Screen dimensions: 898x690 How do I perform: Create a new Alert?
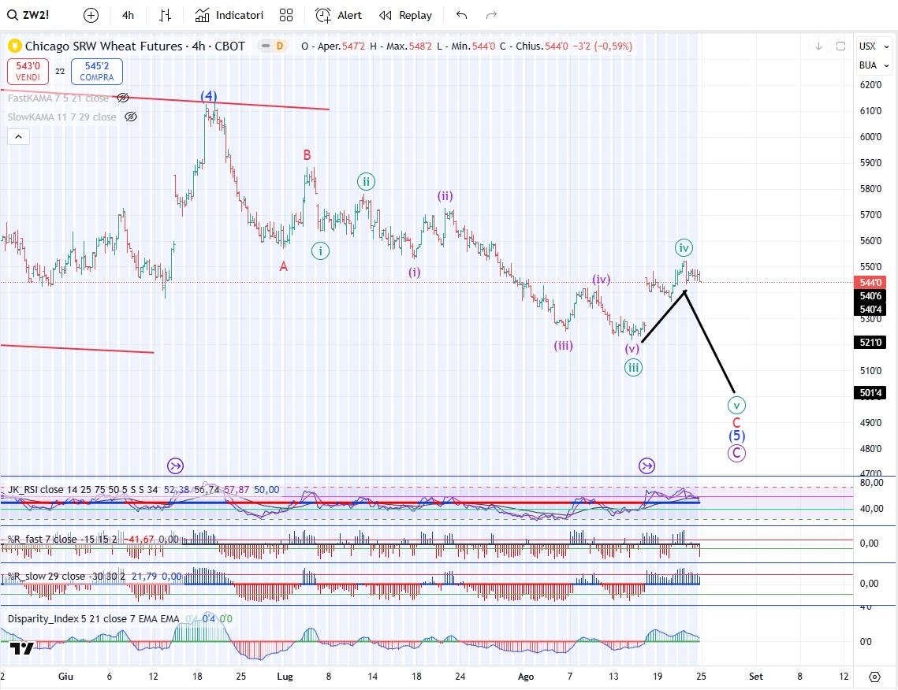[339, 15]
